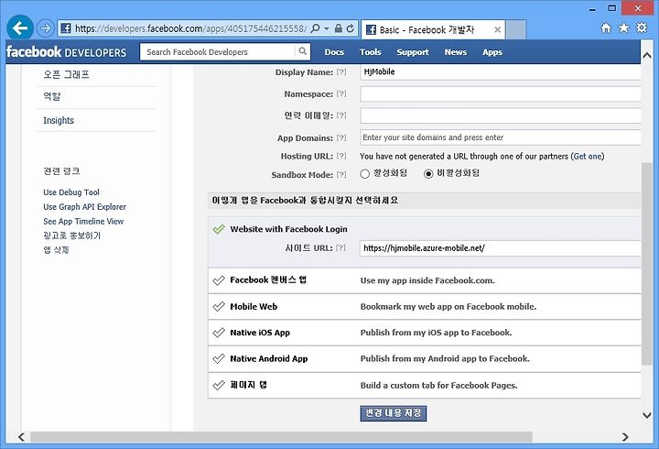
Task: Click the developer search magnifier button
Action: pyautogui.click(x=303, y=51)
